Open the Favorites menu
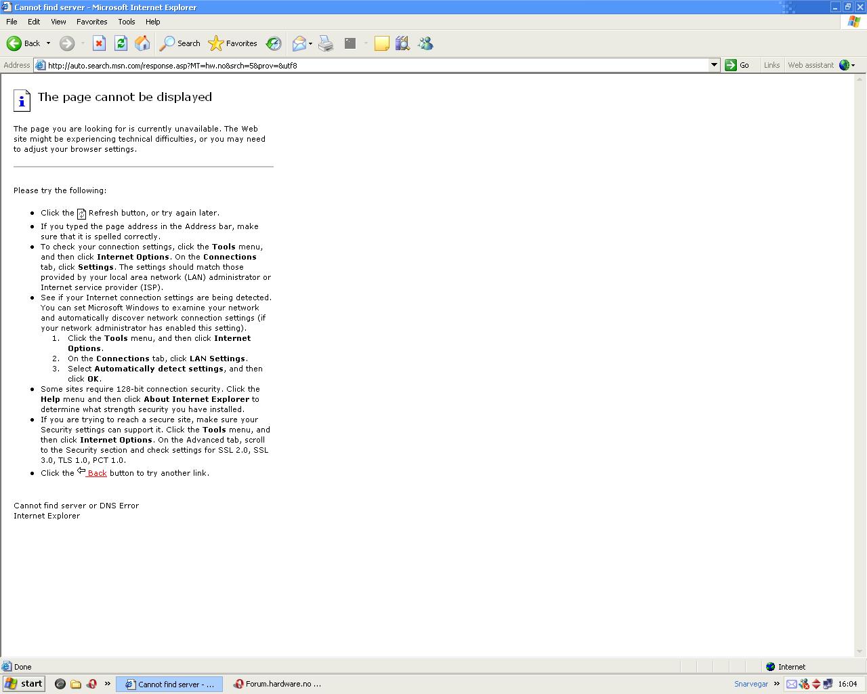Viewport: 867px width, 694px height. [x=92, y=22]
